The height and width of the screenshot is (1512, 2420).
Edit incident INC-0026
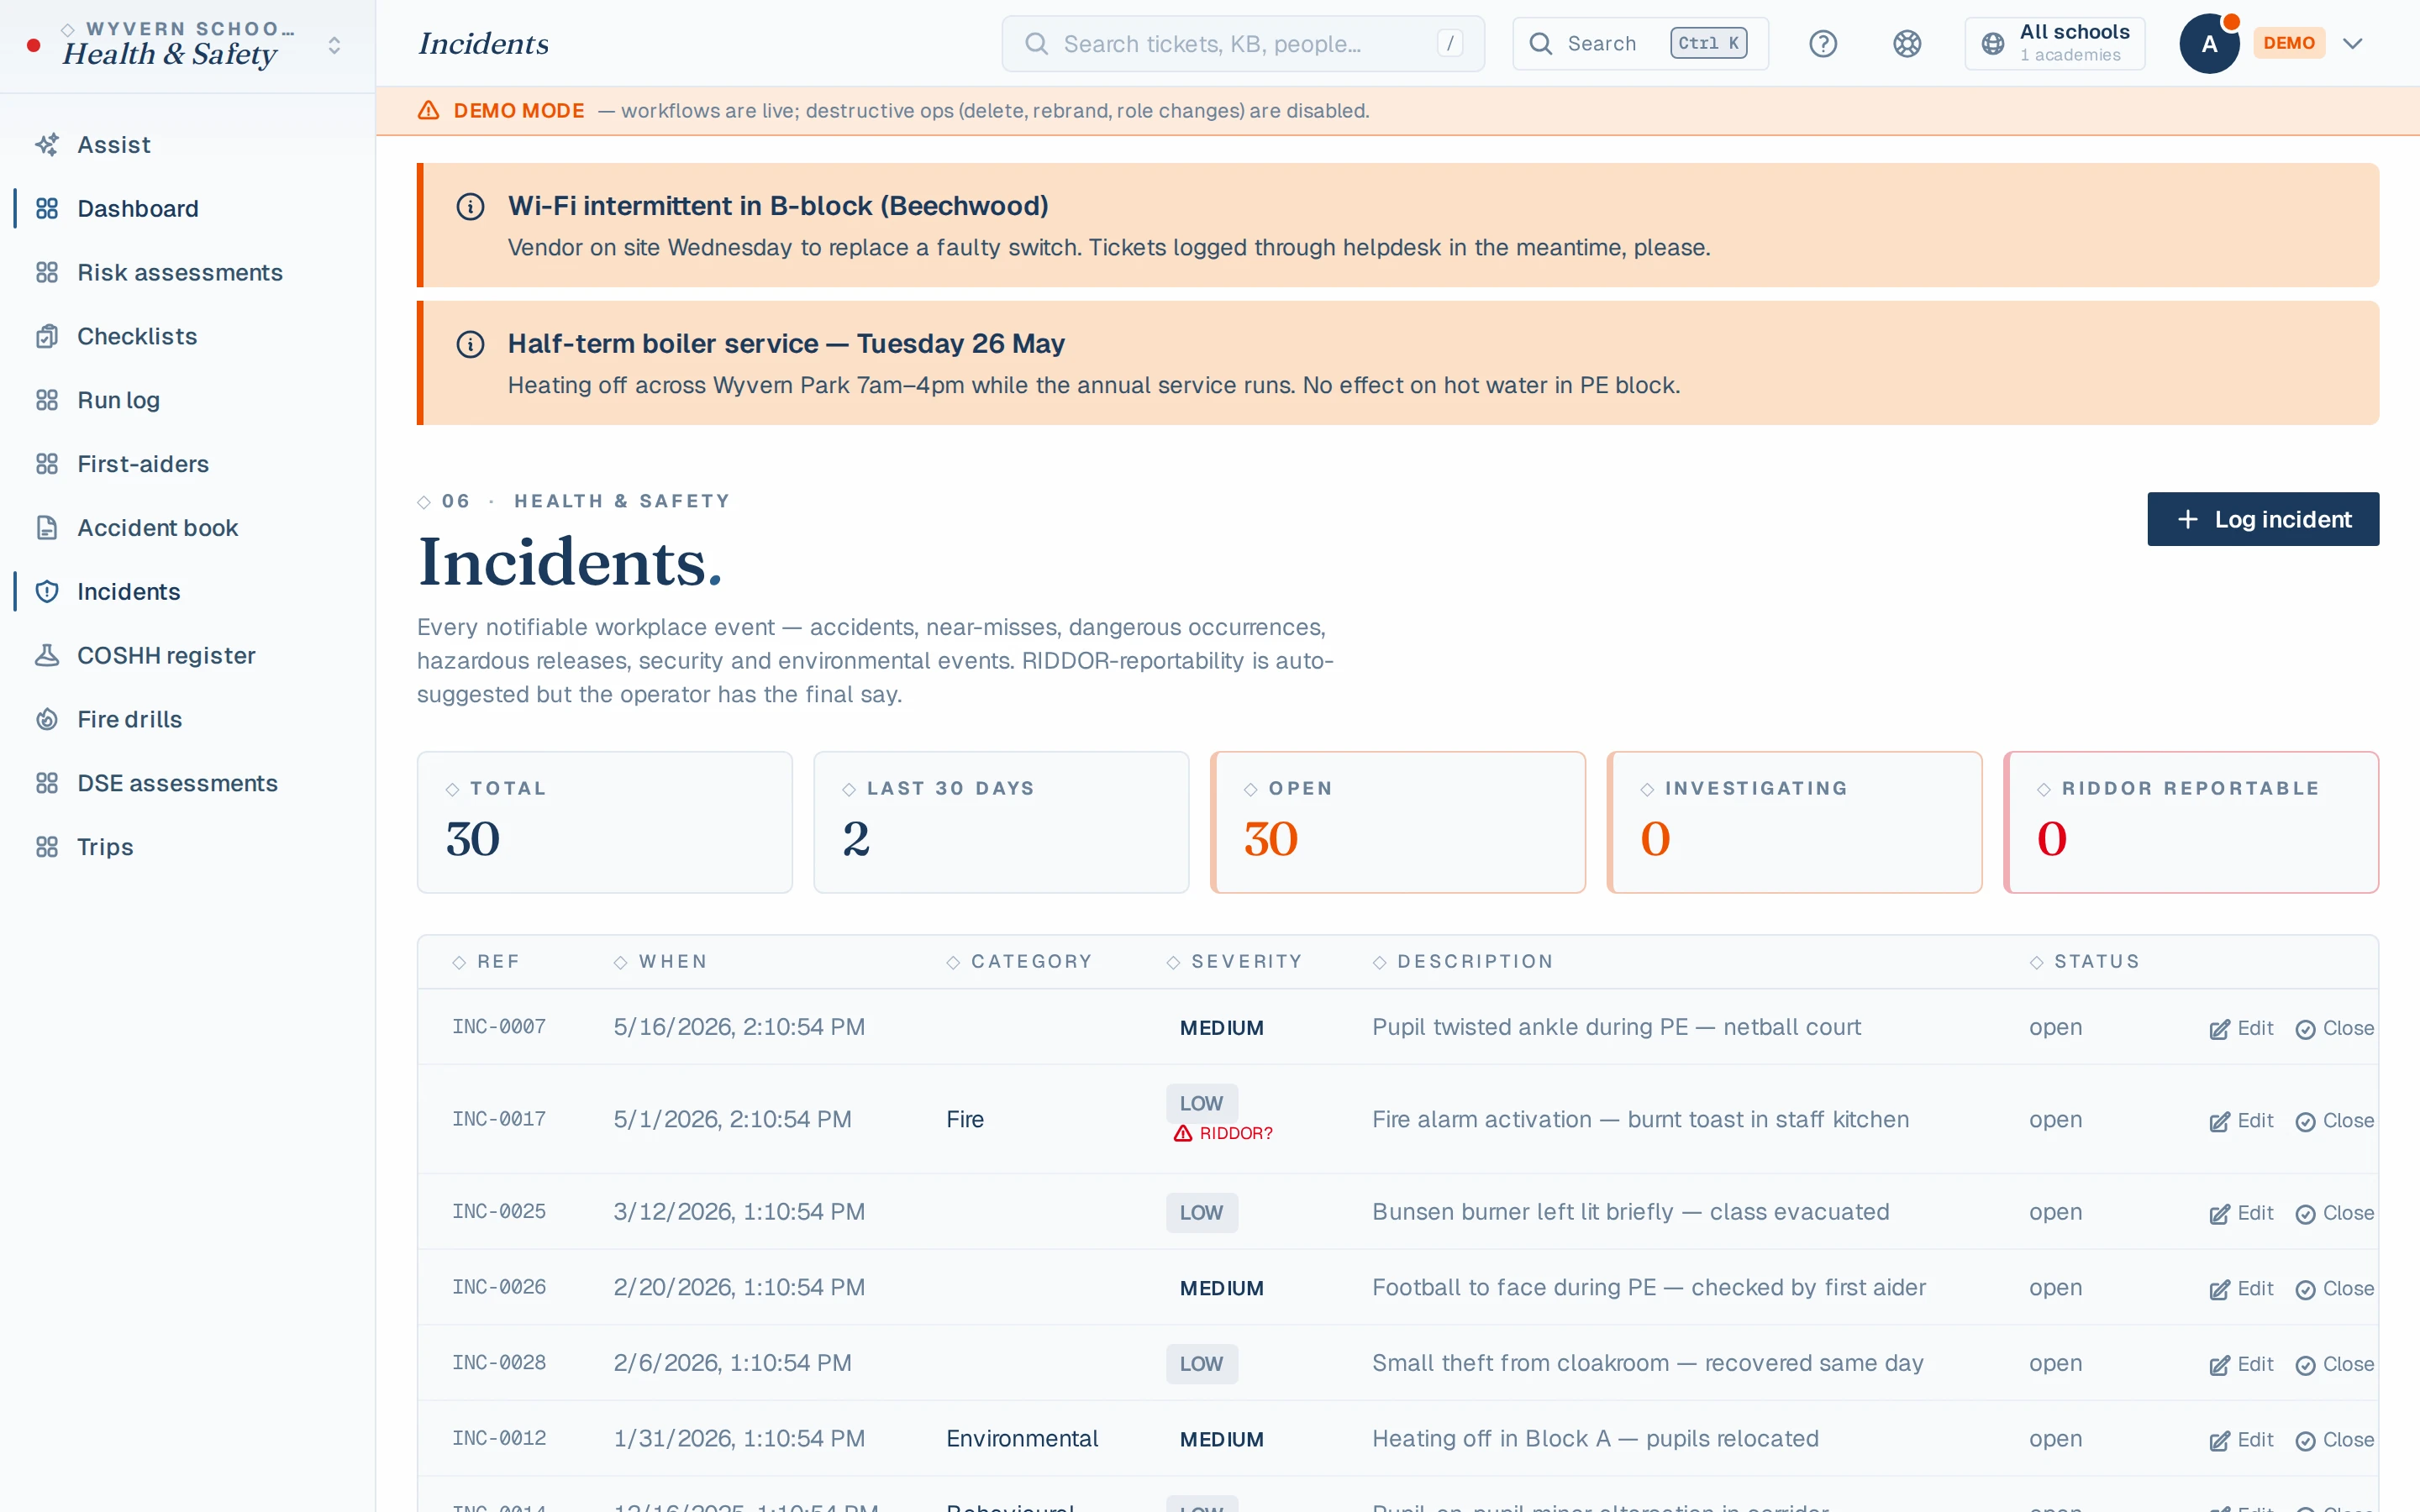point(2241,1289)
